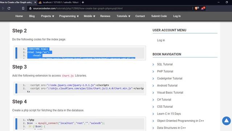
Task: Click the phpMyAdmin favicon on localhost tab
Action: [40, 3]
